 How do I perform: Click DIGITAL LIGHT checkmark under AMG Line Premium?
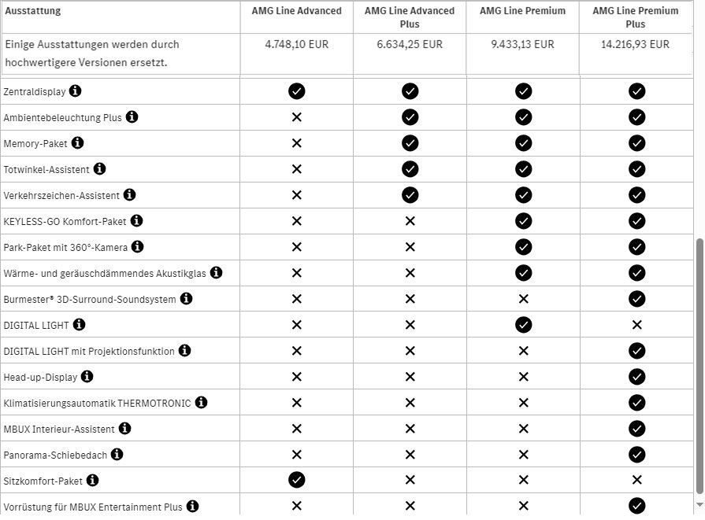click(x=523, y=325)
